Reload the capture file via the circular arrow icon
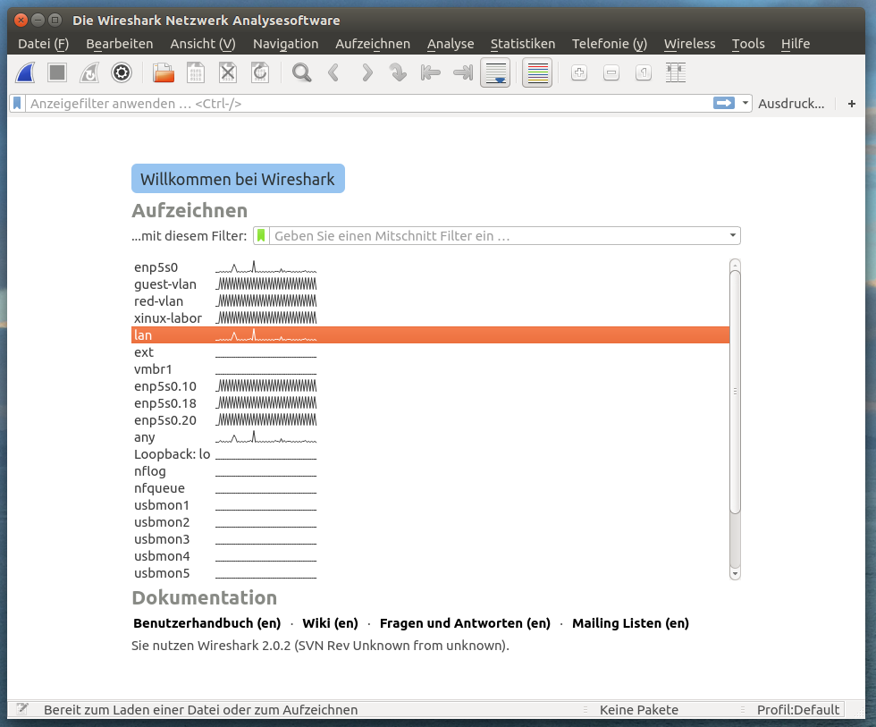Viewport: 876px width, 727px height. coord(260,73)
